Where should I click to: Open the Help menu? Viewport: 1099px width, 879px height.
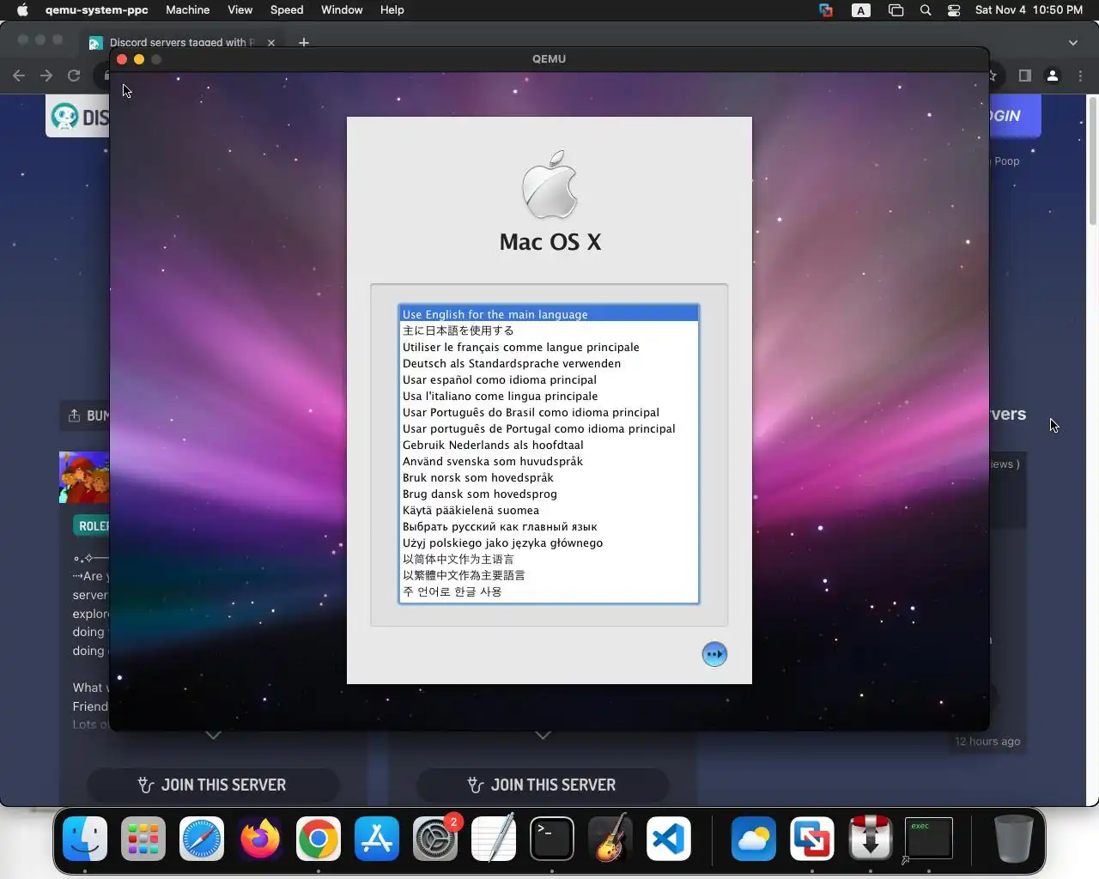pos(392,10)
